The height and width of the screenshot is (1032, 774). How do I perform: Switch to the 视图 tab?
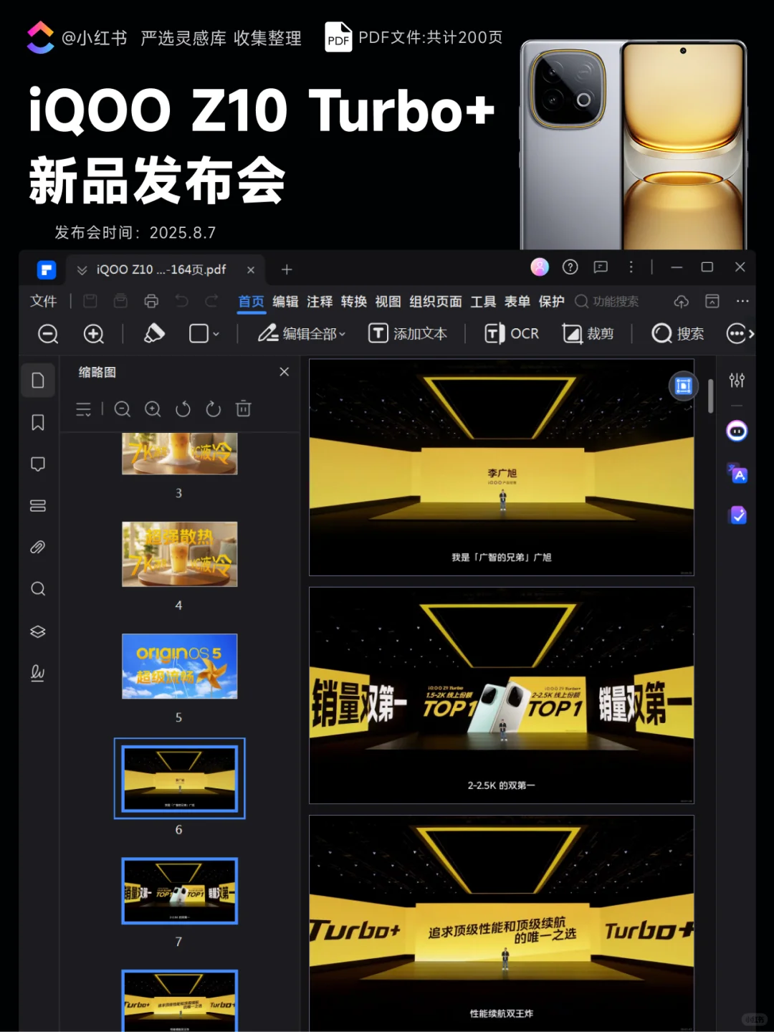[x=388, y=302]
